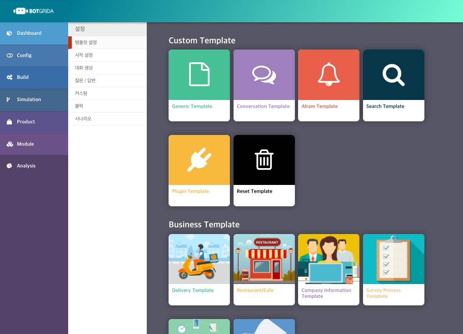This screenshot has width=463, height=334.
Task: Choose the Delivery Template scooter thumbnail
Action: tap(199, 259)
